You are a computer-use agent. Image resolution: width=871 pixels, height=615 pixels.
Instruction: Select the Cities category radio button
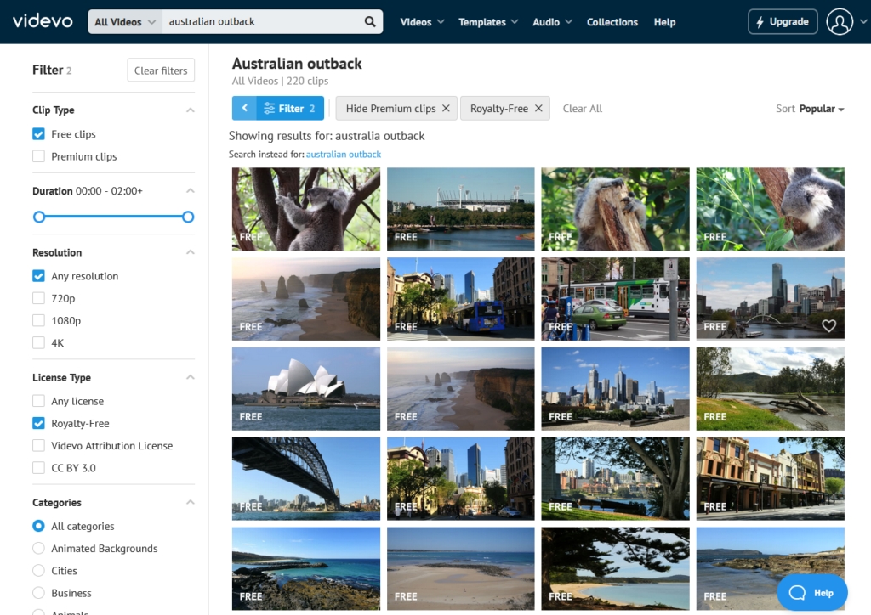click(38, 571)
